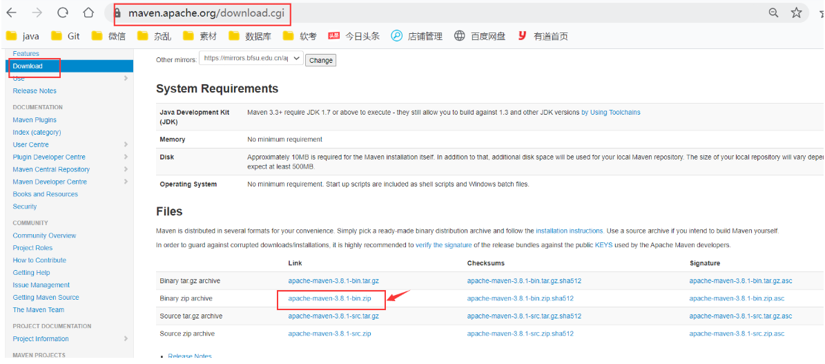Click the zoom magnifier icon in address bar

click(773, 13)
